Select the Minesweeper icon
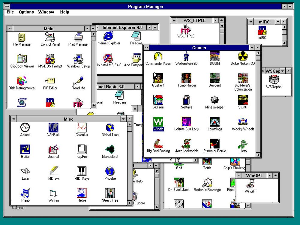Viewport: 300px width, 225px height. tap(215, 100)
